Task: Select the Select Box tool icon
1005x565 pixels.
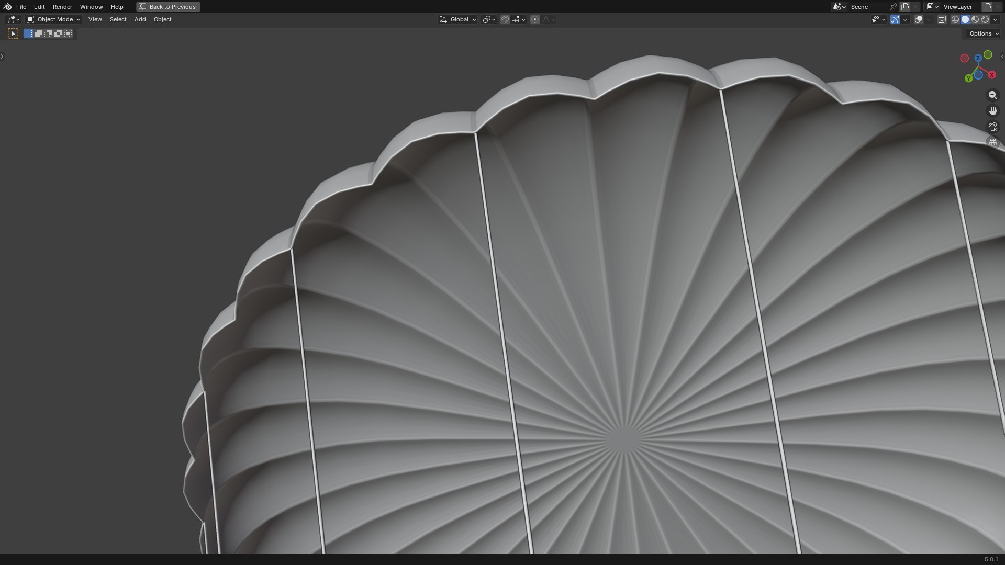Action: 13,33
